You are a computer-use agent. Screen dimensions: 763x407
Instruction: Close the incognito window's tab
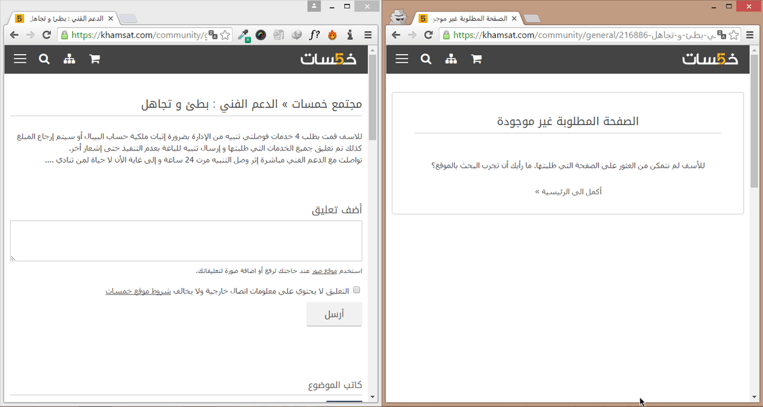(x=516, y=18)
